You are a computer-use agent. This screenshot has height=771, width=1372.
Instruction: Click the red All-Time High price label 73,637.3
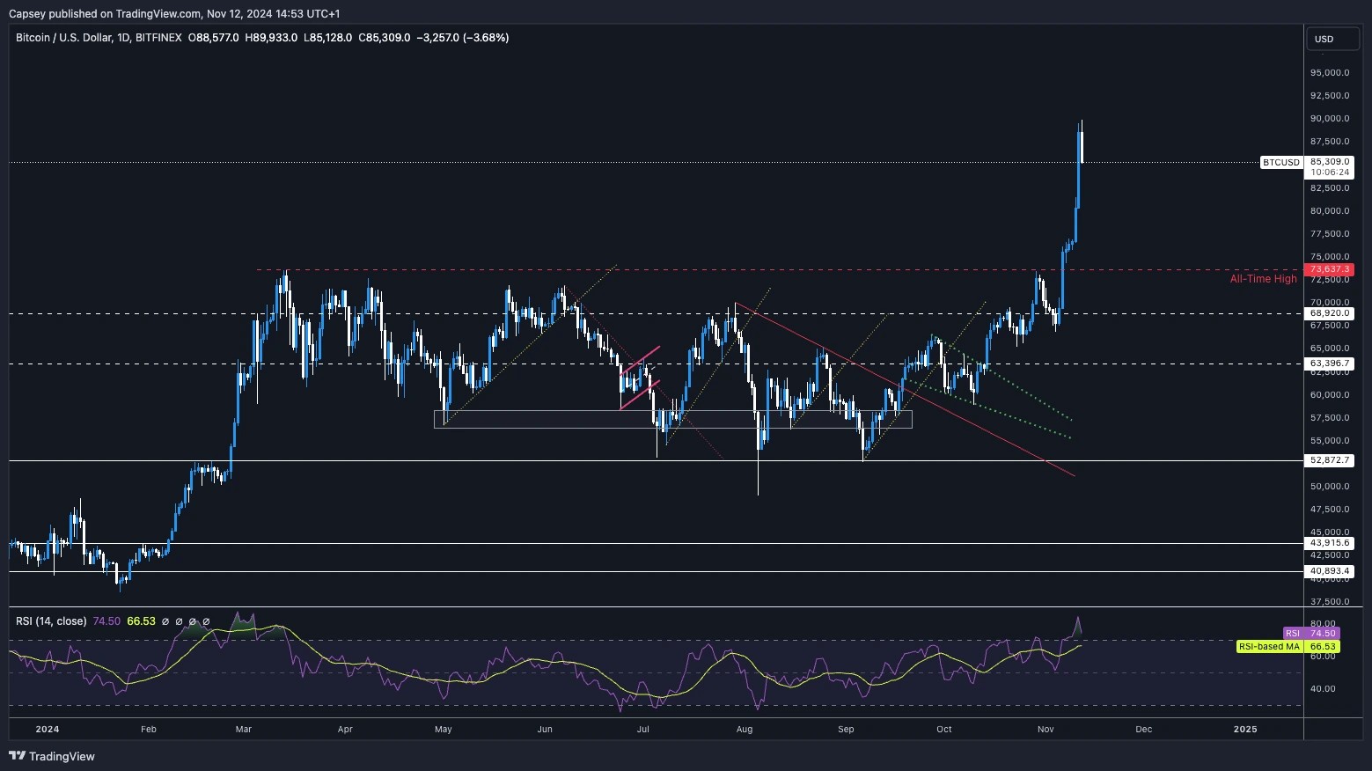coord(1329,269)
